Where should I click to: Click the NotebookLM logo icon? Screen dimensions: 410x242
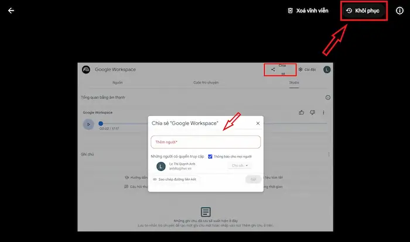tap(86, 70)
